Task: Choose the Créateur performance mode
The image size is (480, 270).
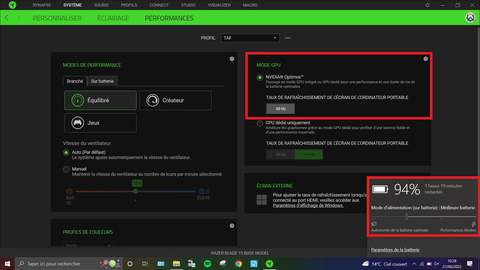Action: pos(175,100)
